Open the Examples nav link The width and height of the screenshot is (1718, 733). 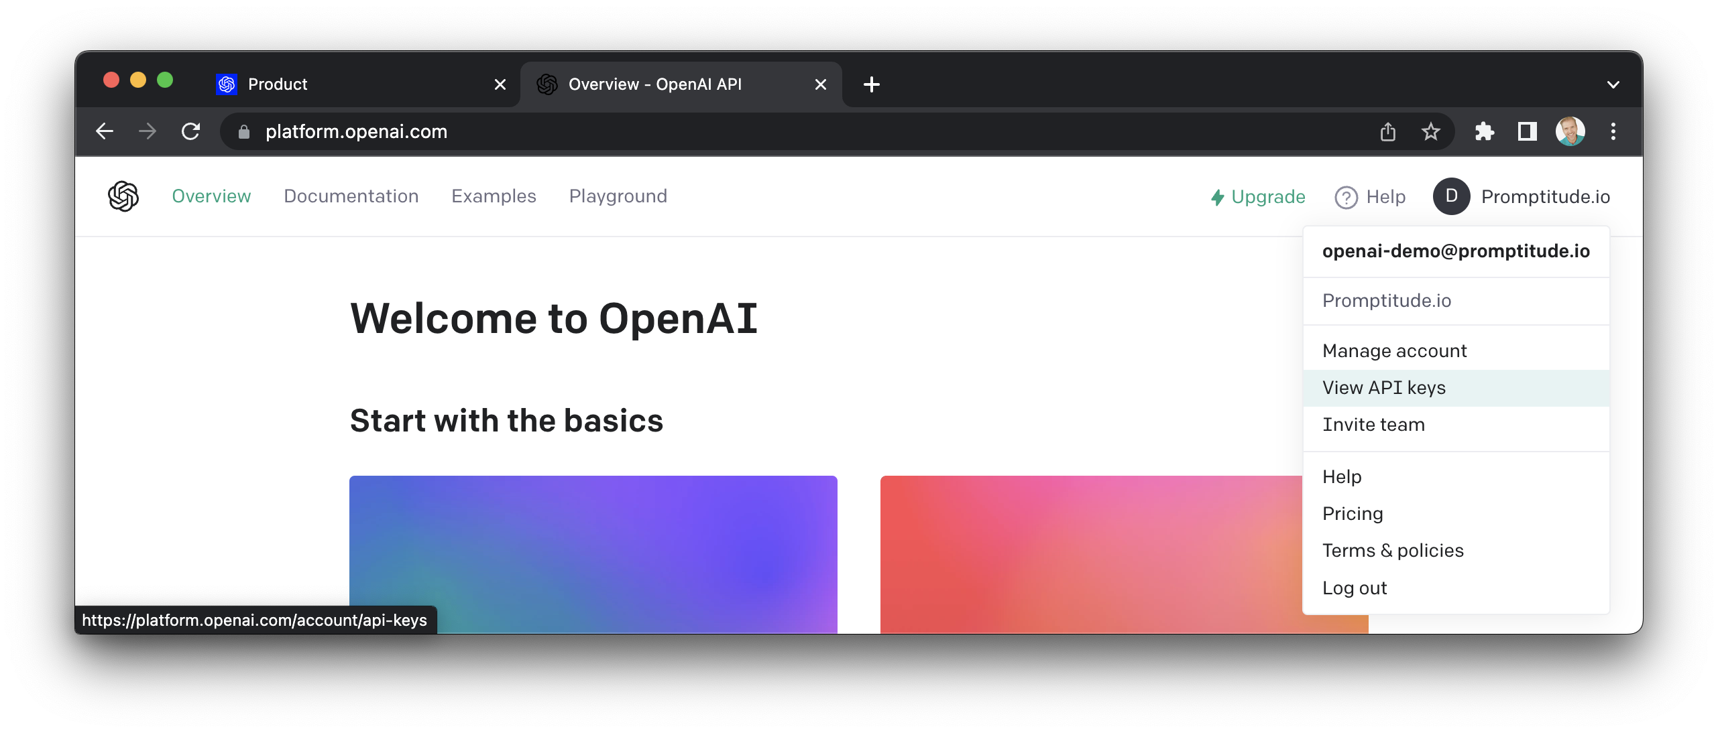point(494,196)
